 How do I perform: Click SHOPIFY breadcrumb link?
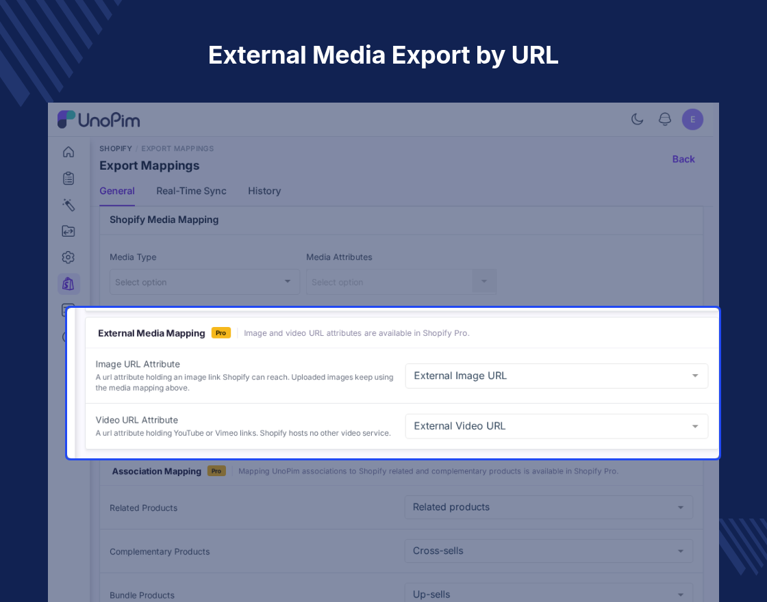116,148
